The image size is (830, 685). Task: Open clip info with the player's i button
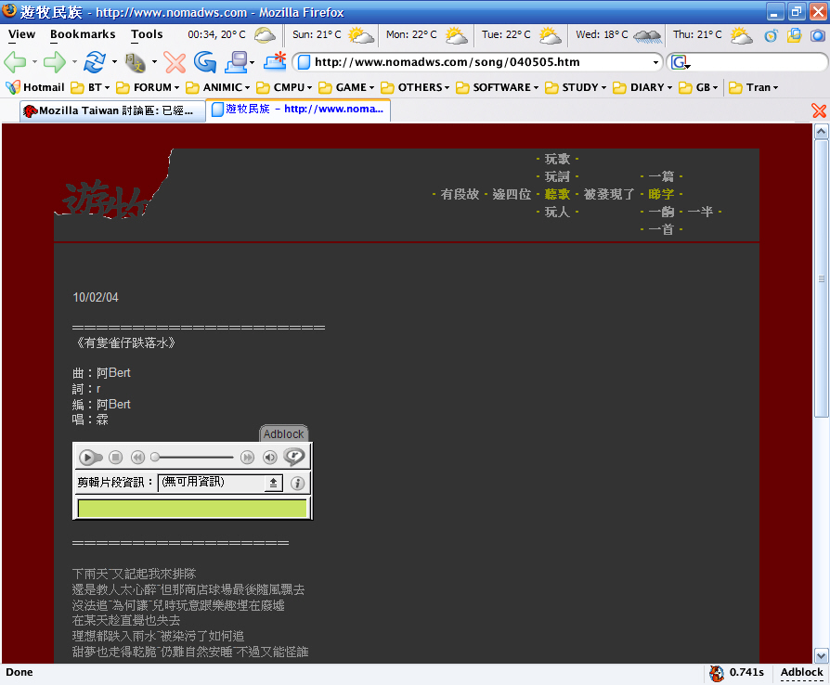[x=297, y=483]
